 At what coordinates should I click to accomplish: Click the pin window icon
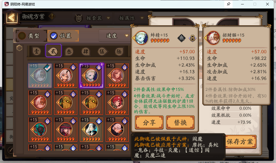pos(228,4)
